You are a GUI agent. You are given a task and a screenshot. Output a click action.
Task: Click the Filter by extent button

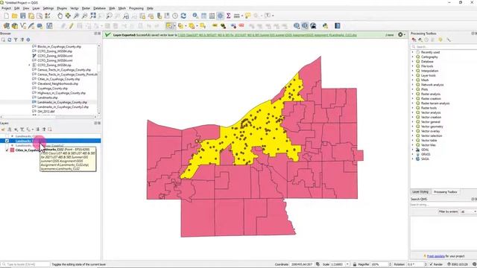click(448, 211)
